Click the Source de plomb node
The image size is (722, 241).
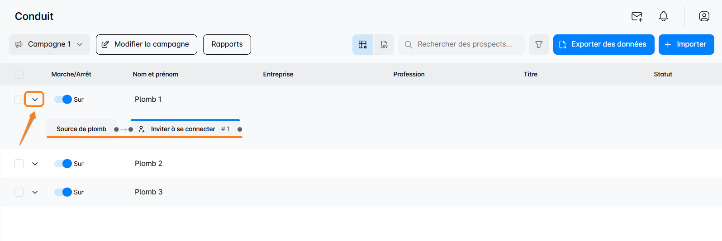click(81, 129)
